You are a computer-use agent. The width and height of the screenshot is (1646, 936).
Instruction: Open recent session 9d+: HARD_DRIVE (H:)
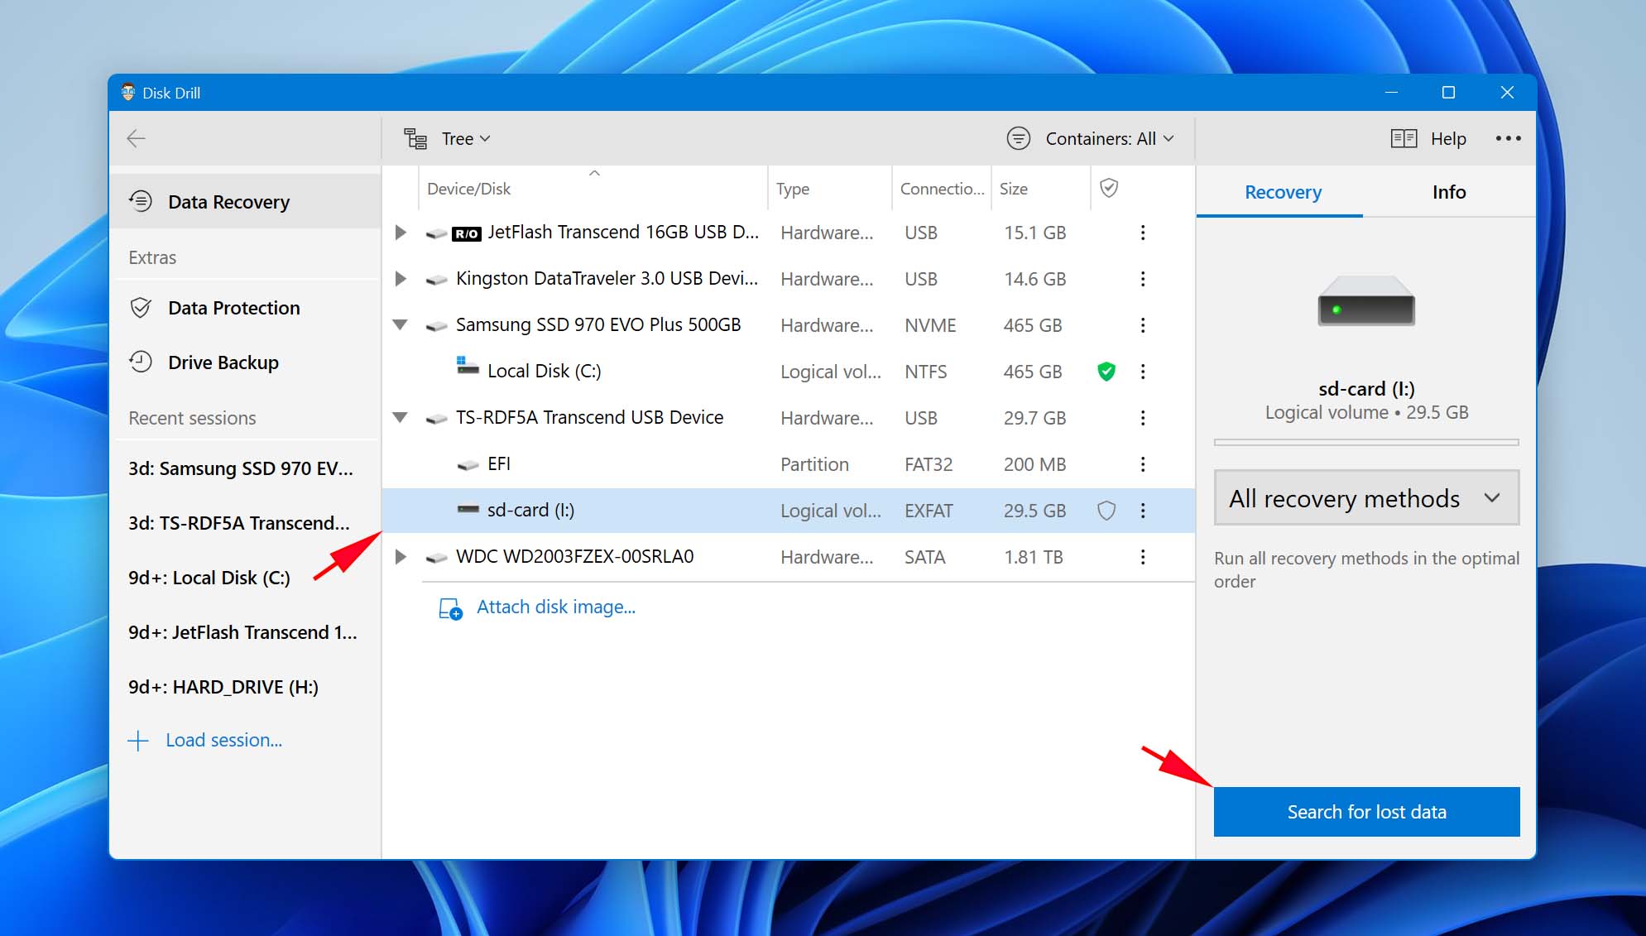tap(223, 687)
